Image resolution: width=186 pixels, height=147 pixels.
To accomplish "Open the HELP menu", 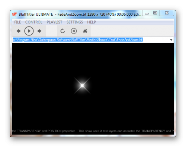I will [x=92, y=22].
